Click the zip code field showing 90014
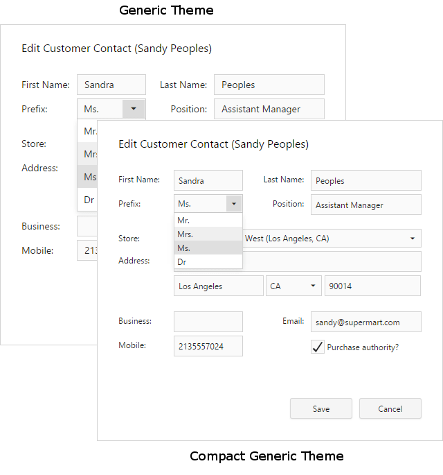 (372, 286)
